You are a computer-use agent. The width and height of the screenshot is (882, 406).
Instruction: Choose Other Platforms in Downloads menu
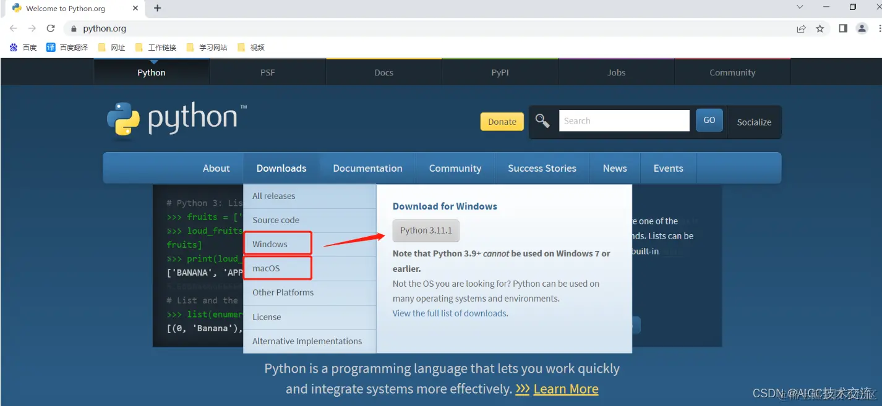pyautogui.click(x=310, y=292)
